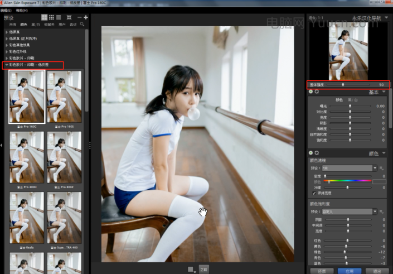Toggle the 基本 panel enable dot

click(311, 92)
